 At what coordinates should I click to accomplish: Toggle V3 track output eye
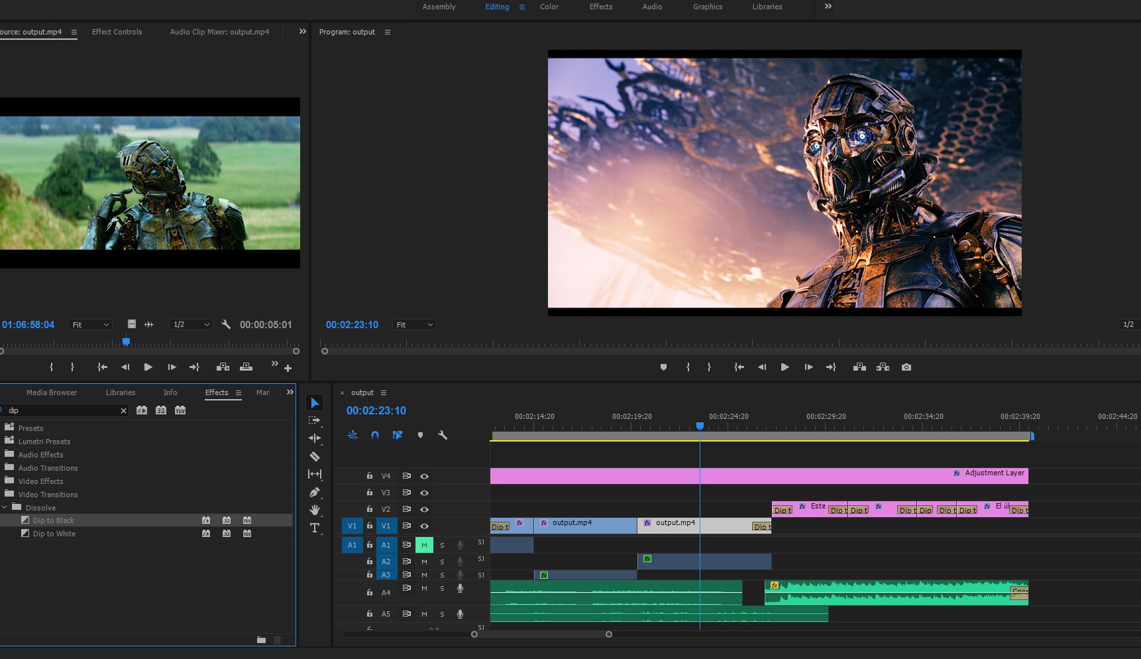(425, 493)
